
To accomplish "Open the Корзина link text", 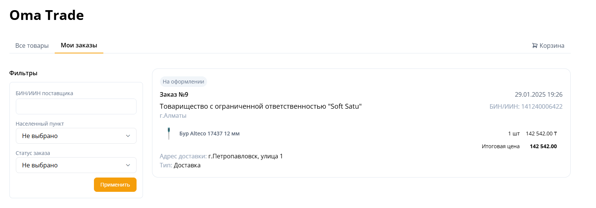I will pyautogui.click(x=552, y=46).
